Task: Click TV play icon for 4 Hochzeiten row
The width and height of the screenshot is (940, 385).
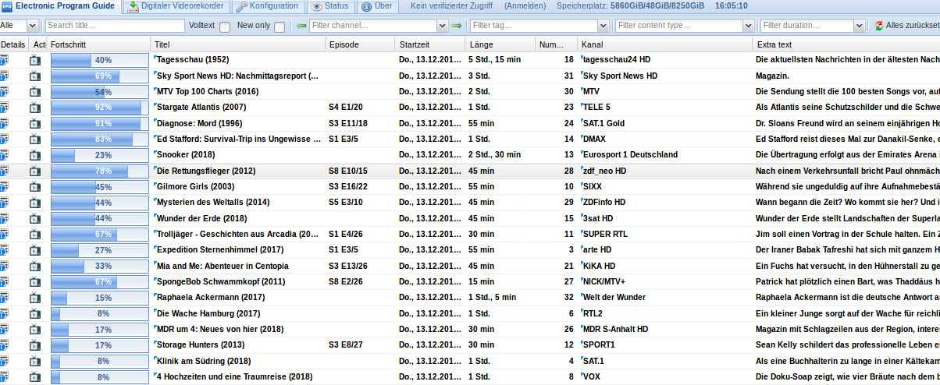Action: click(35, 376)
